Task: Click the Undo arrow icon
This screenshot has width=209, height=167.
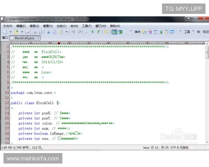Action: point(73,32)
